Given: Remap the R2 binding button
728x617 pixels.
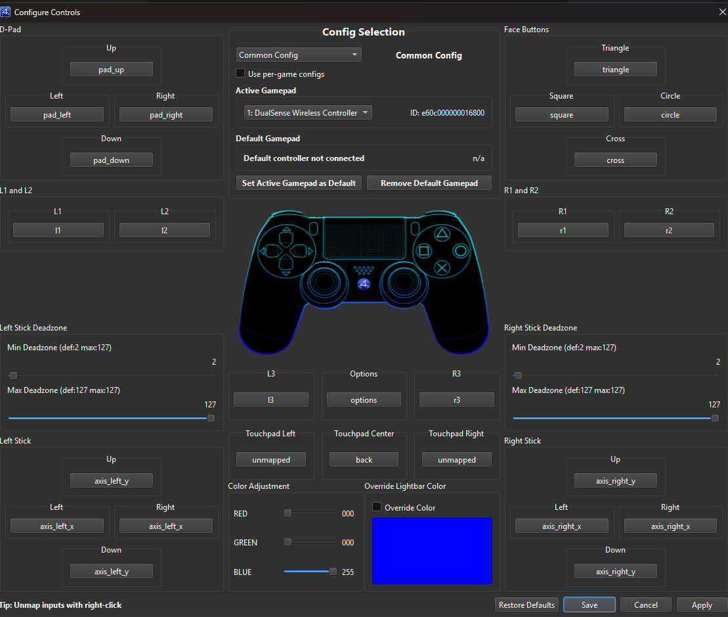Looking at the screenshot, I should 669,230.
